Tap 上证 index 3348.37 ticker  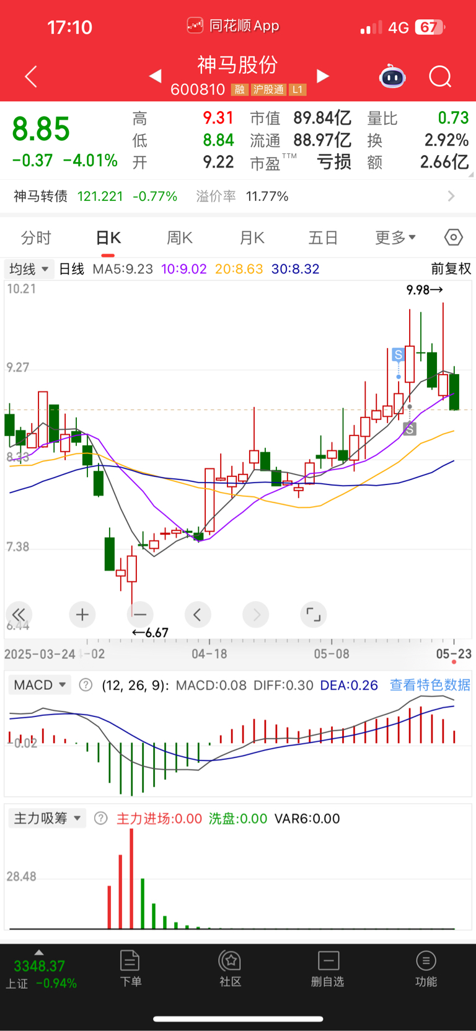coord(41,974)
